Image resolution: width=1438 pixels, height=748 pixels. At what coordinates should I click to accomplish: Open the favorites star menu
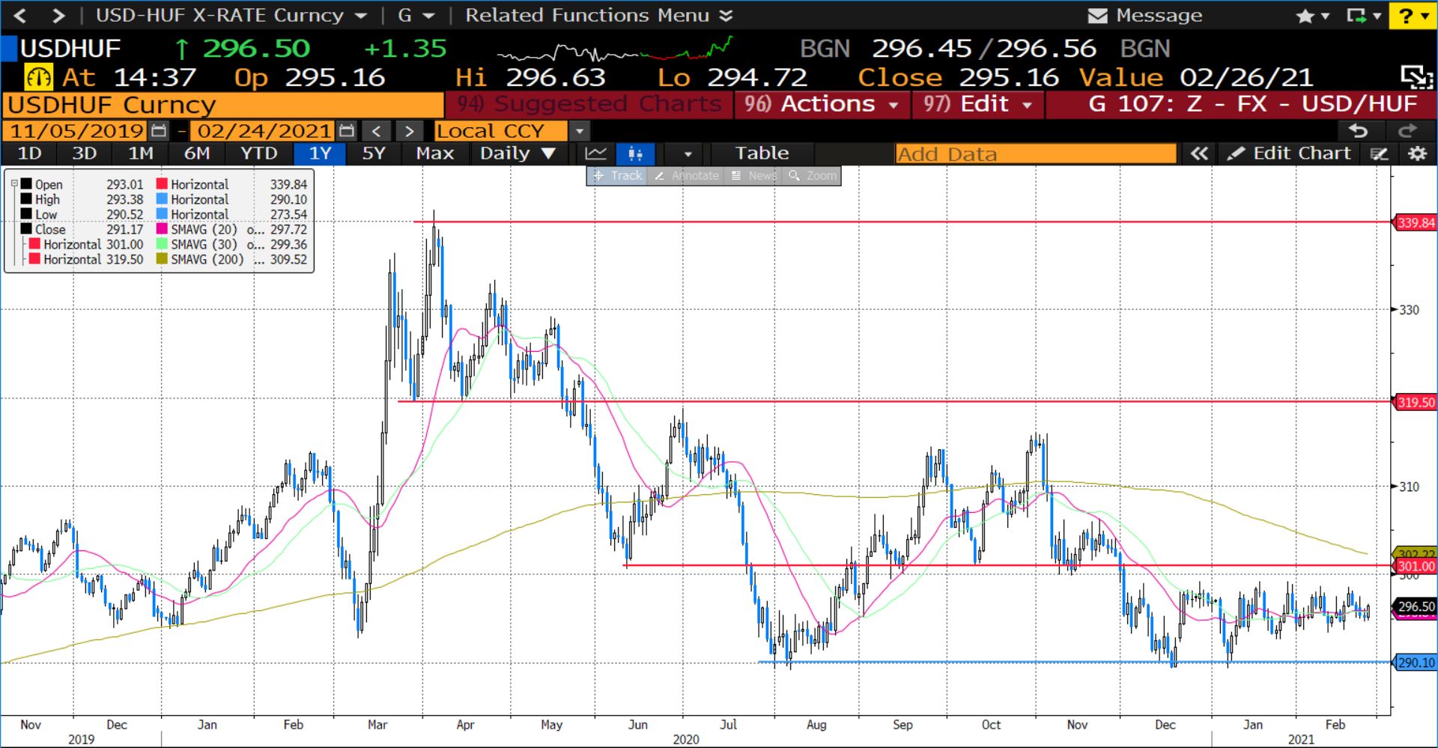(x=1312, y=16)
